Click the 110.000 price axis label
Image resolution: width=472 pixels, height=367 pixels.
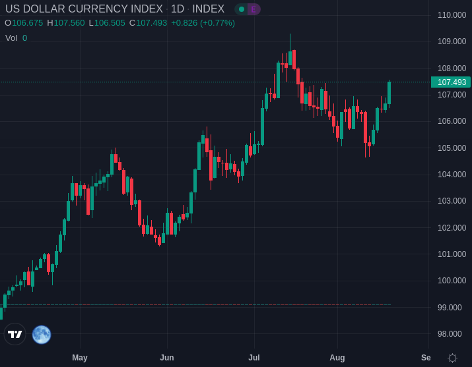452,15
